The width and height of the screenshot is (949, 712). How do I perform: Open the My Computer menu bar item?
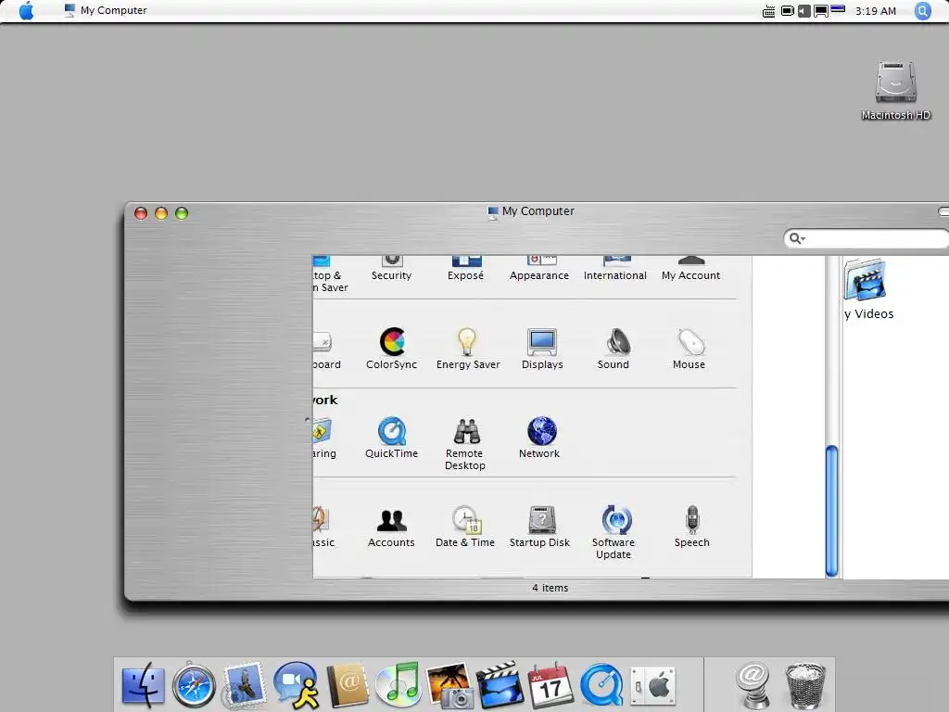pos(106,10)
